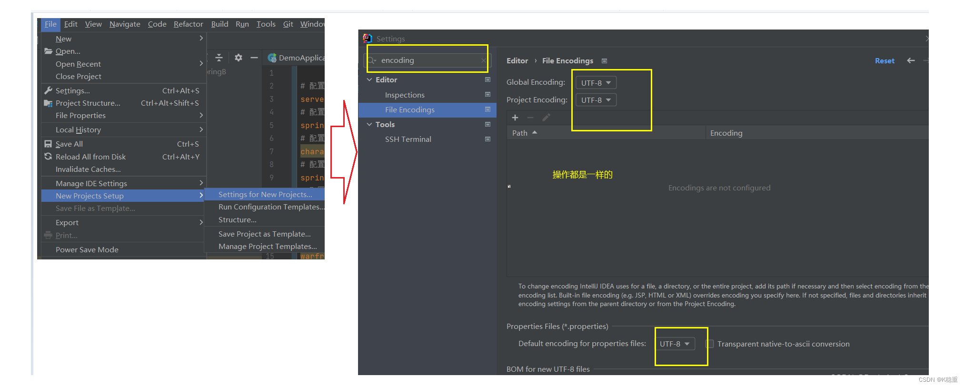Screen dimensions: 965x387
Task: Click the Open folder icon
Action: click(x=48, y=51)
